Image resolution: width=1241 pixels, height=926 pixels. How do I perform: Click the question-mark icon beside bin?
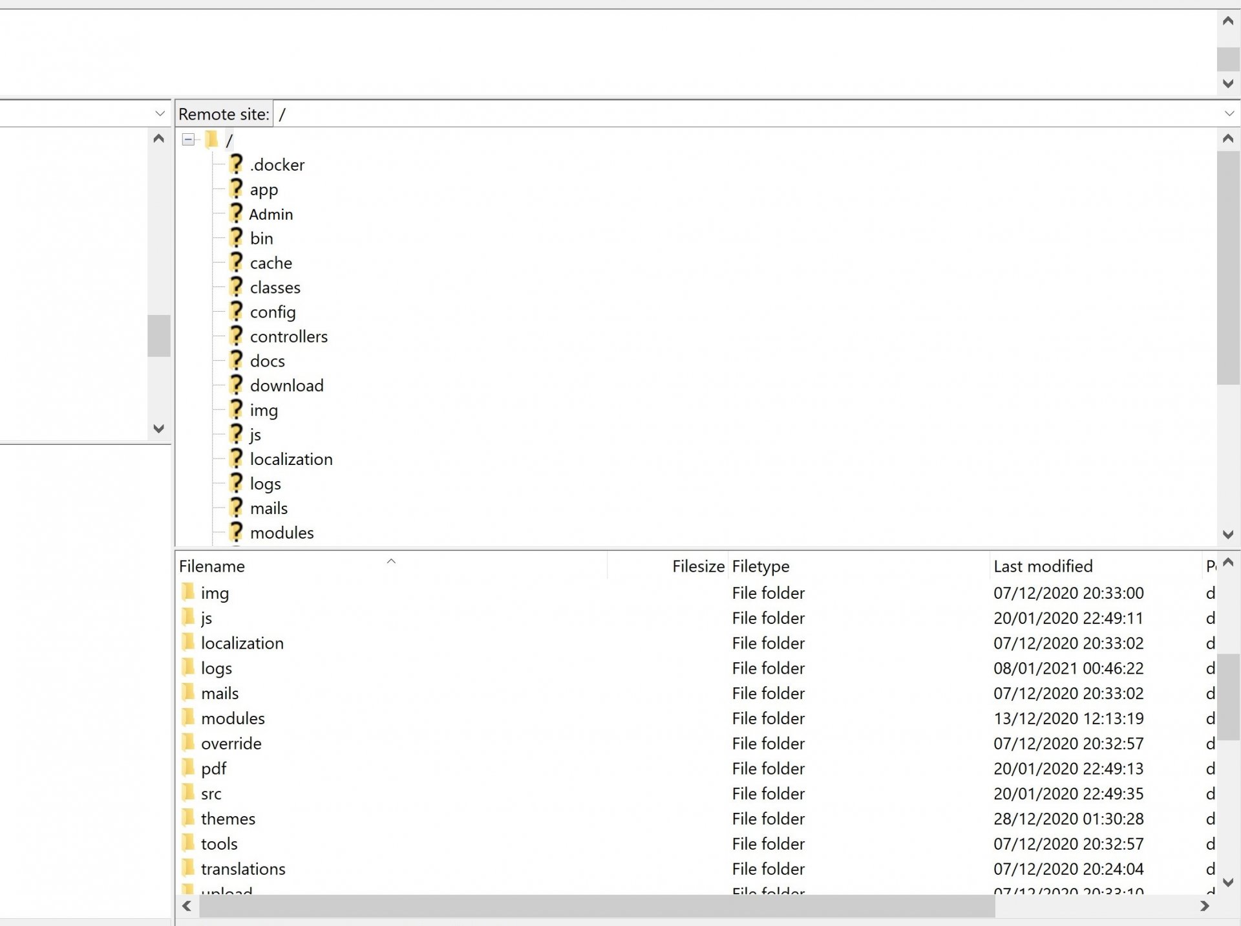tap(237, 238)
